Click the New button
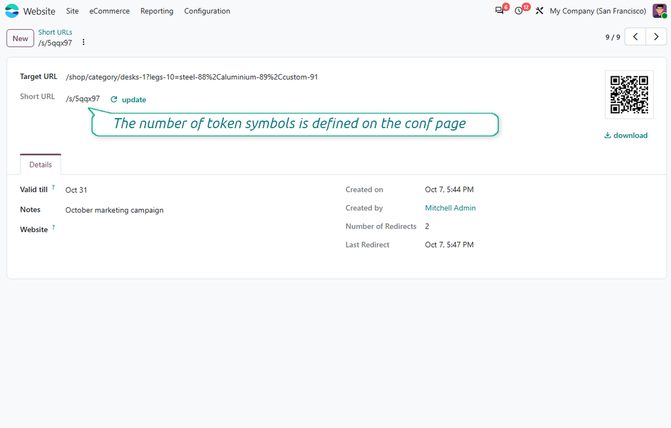 coord(20,38)
